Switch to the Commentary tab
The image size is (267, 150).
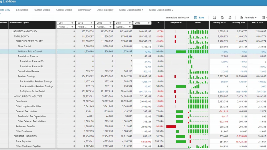pos(85,10)
